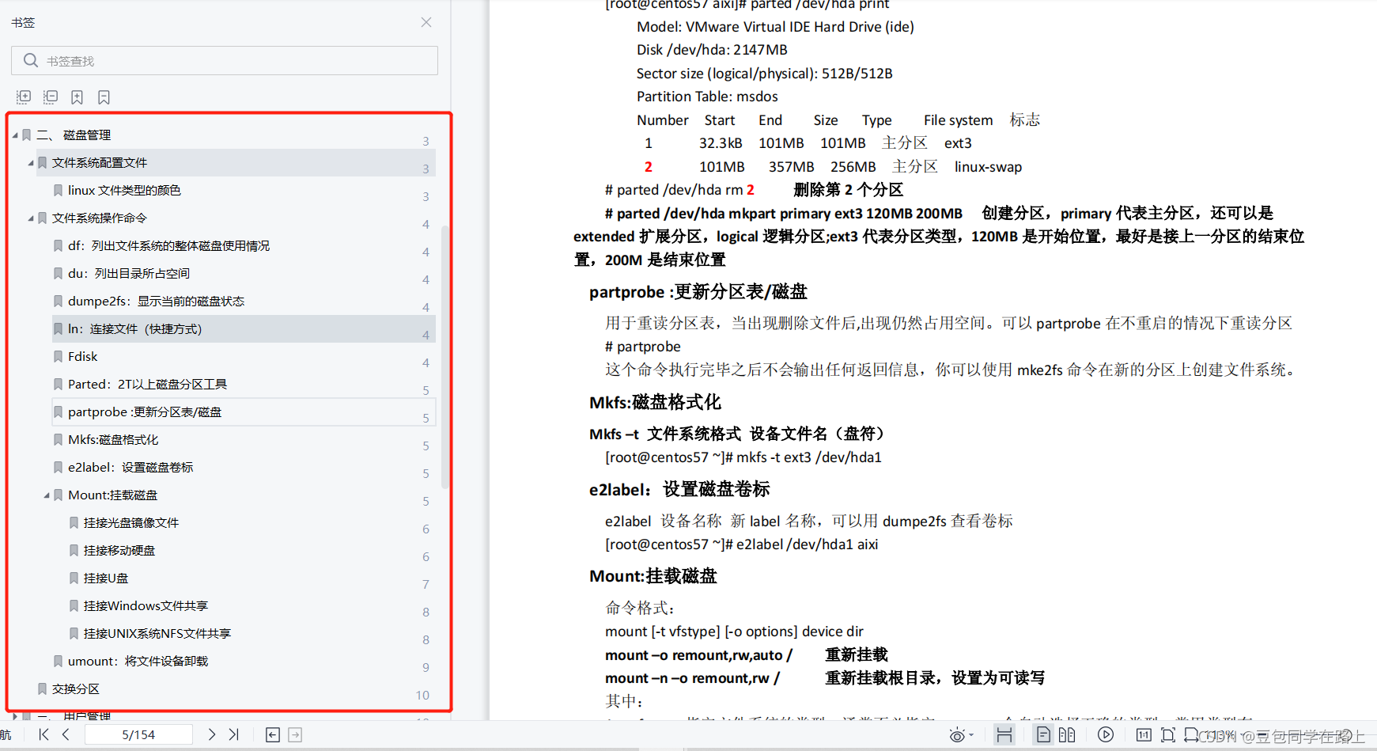This screenshot has height=751, width=1377.
Task: Expand the 用户管理 bookmark node
Action: [15, 716]
